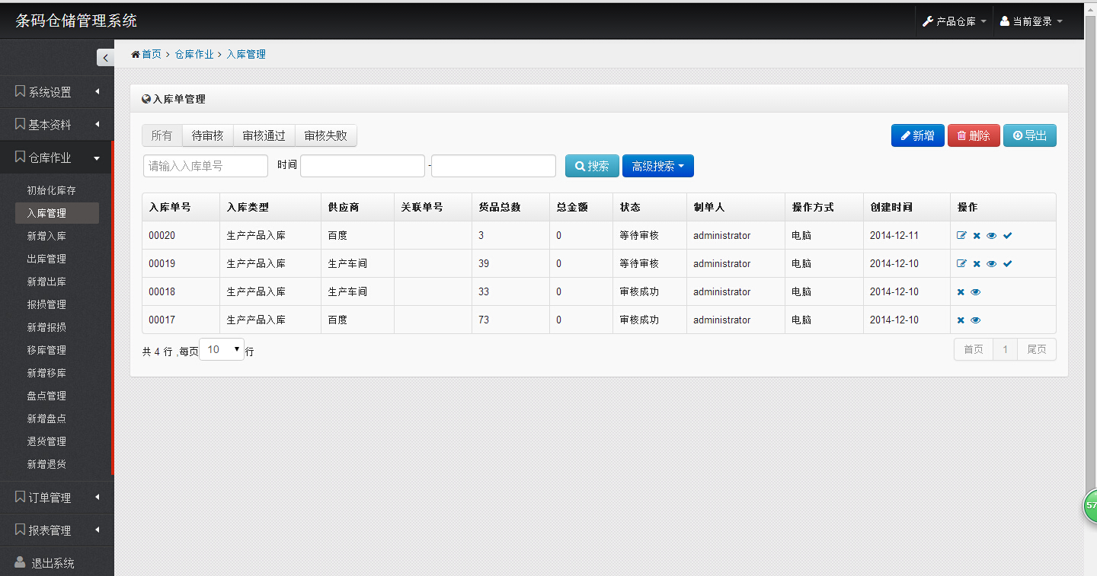The image size is (1097, 576).
Task: Approve order 00019 with checkmark icon
Action: (x=1007, y=264)
